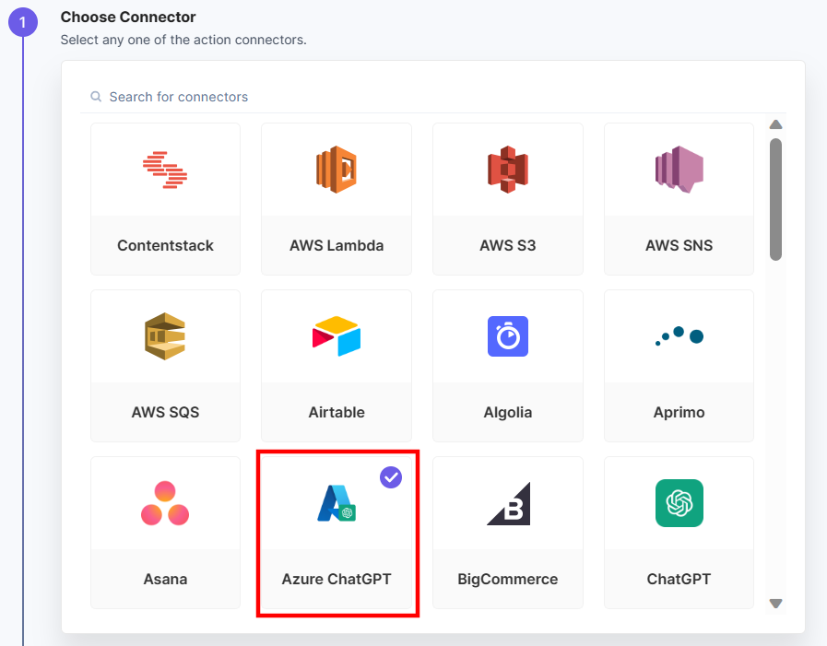The width and height of the screenshot is (827, 646).
Task: Select the AWS S3 bucket icon
Action: click(507, 170)
